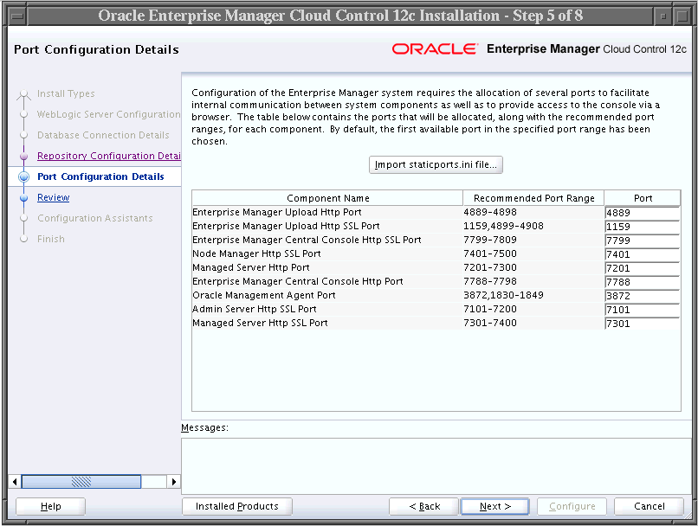Go Back to previous step
This screenshot has width=698, height=526.
(x=423, y=506)
